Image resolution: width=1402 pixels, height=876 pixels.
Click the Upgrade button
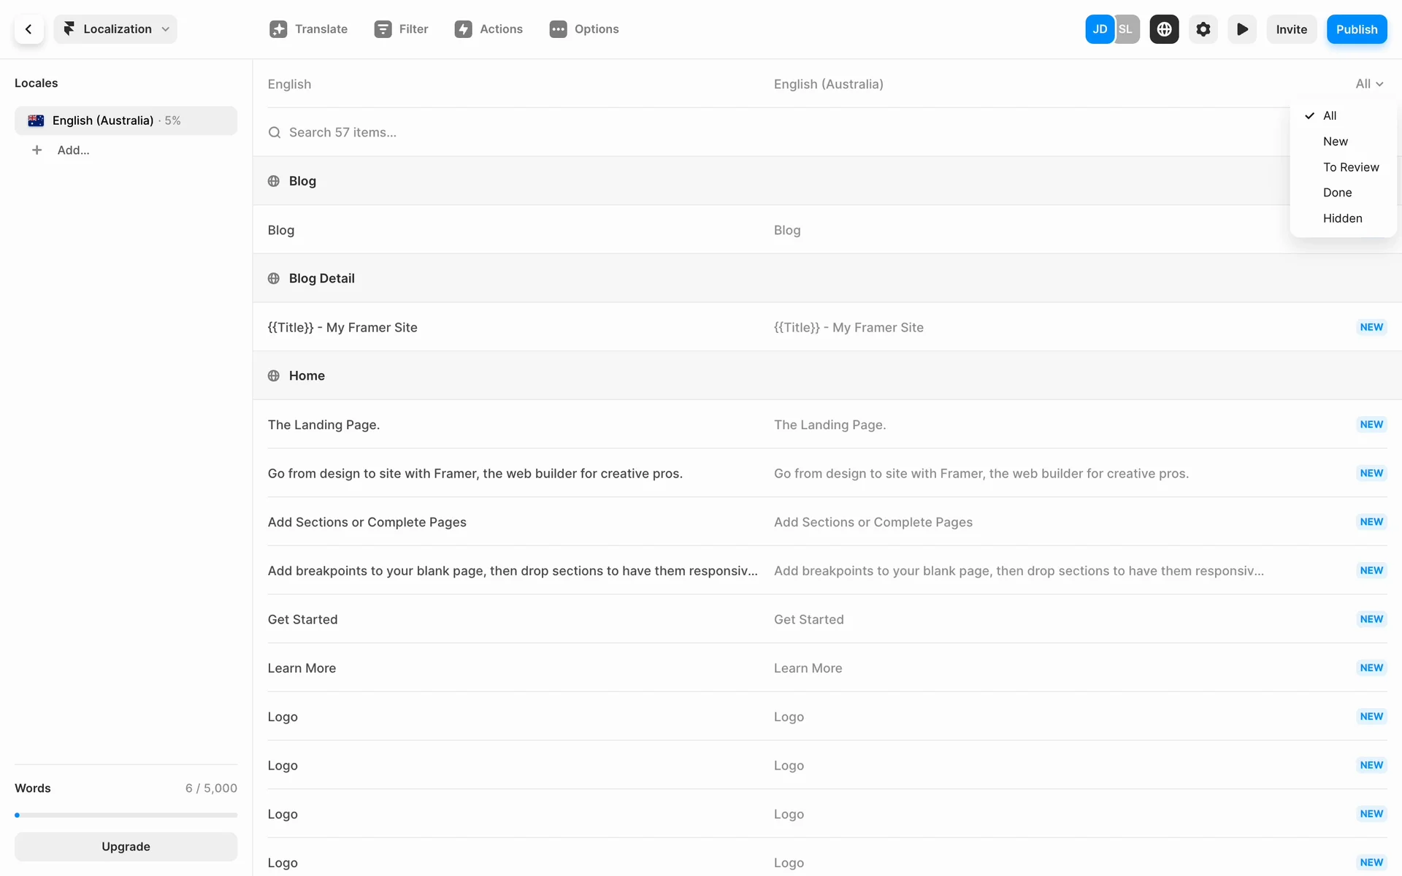click(126, 846)
